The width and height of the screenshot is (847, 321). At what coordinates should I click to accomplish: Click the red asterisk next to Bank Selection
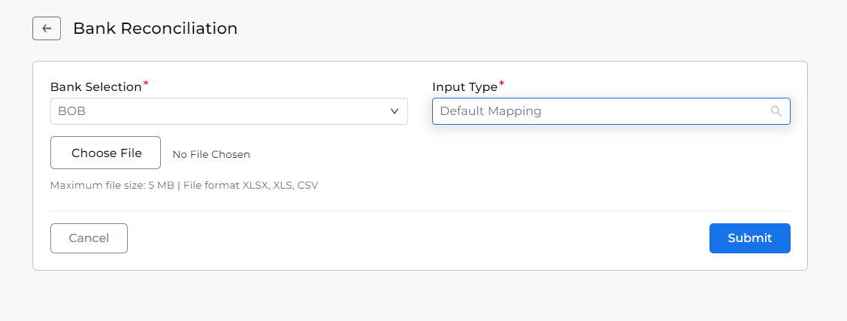(145, 83)
